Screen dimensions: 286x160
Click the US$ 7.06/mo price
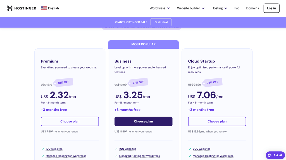[206, 95]
